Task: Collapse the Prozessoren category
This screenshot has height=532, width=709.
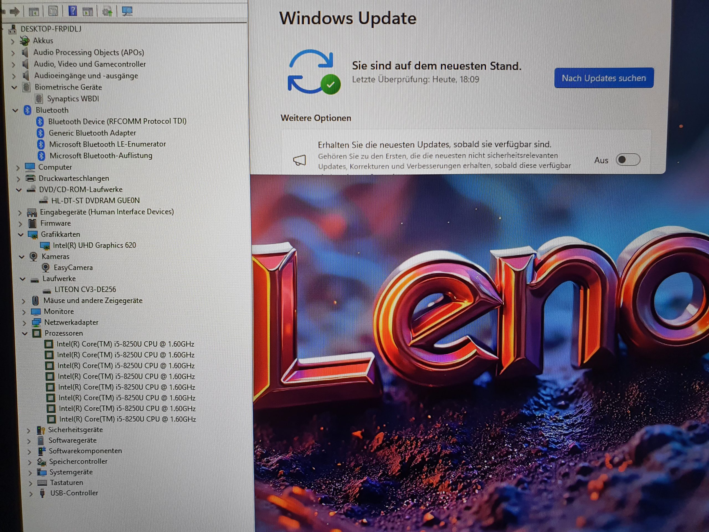Action: point(25,334)
